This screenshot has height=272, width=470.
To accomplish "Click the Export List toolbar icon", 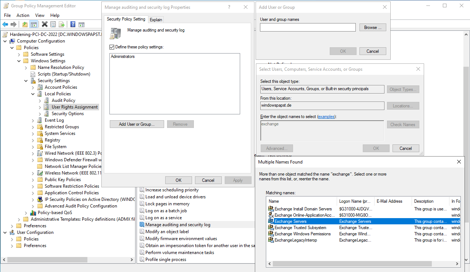I will click(x=62, y=25).
